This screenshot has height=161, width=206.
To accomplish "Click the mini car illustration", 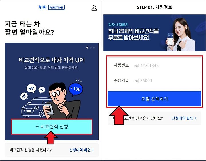I will [x=35, y=108].
